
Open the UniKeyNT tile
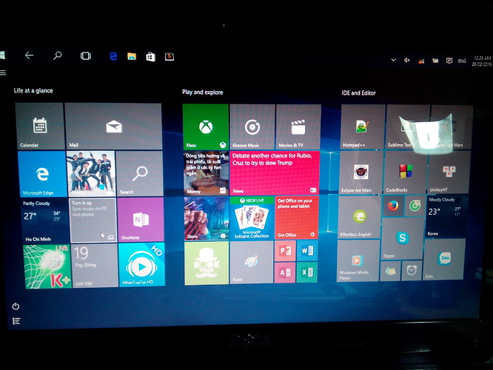(449, 172)
